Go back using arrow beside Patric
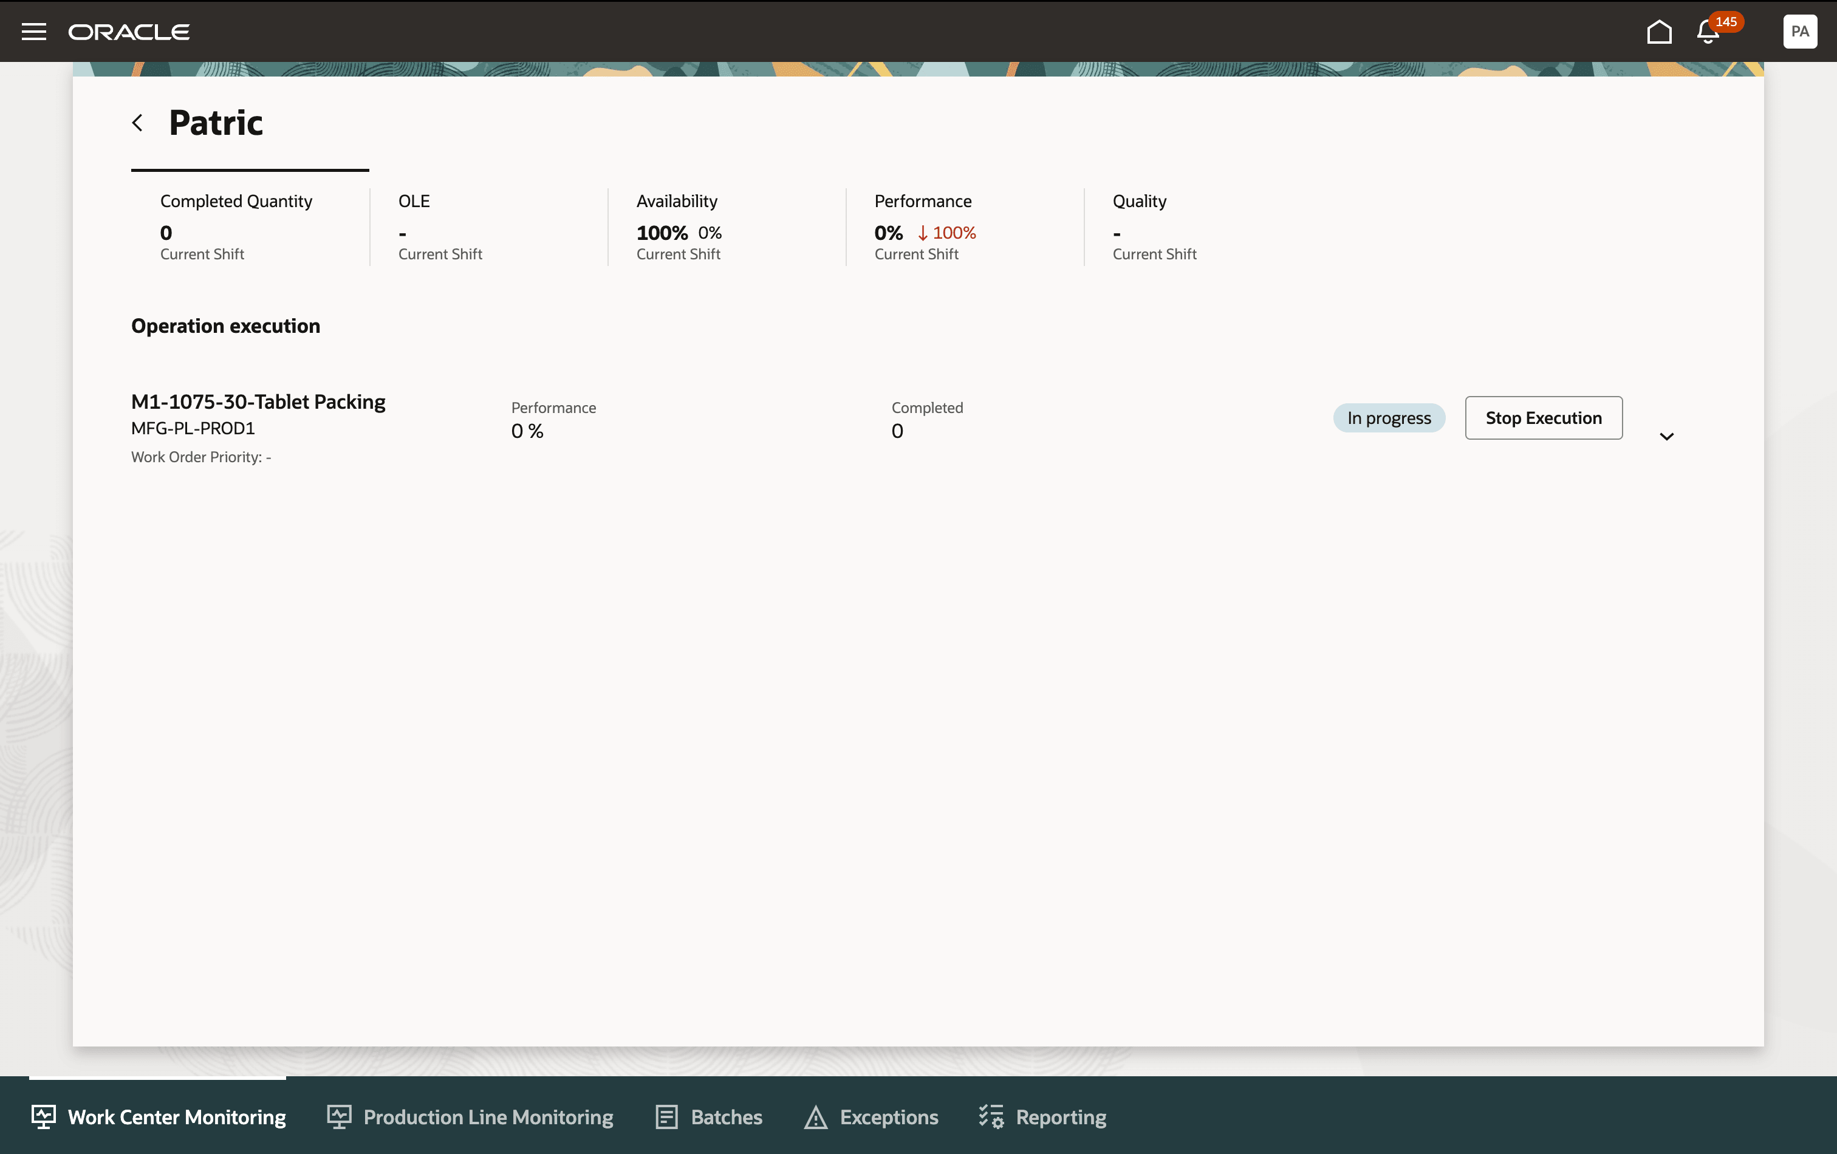1837x1154 pixels. pyautogui.click(x=137, y=123)
